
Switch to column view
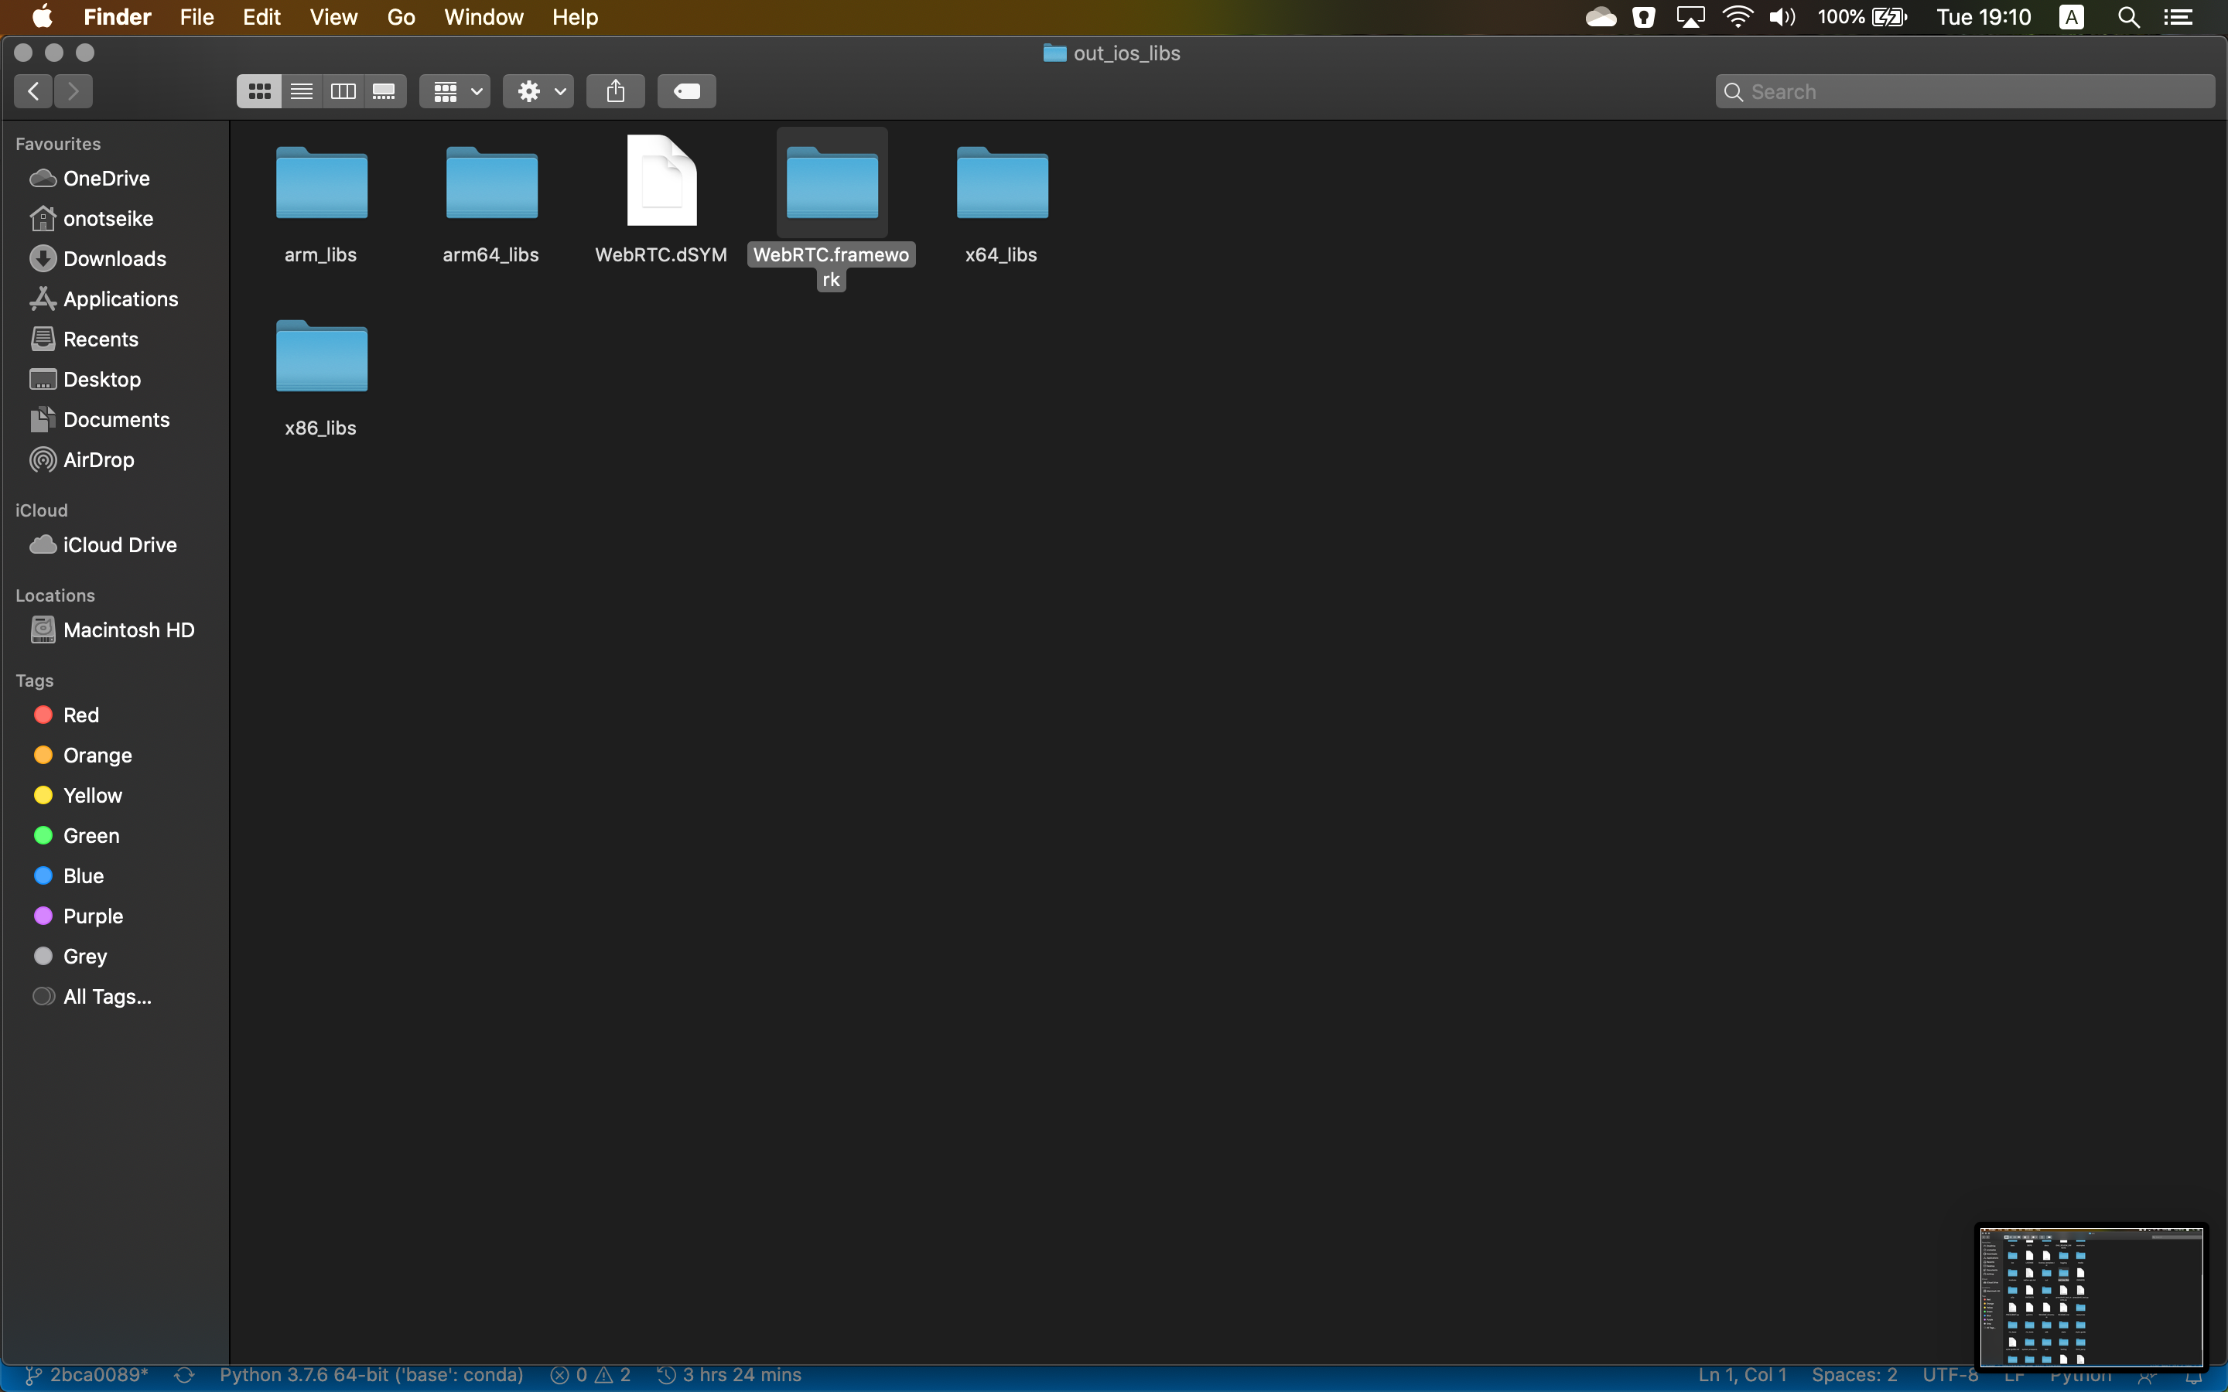342,90
